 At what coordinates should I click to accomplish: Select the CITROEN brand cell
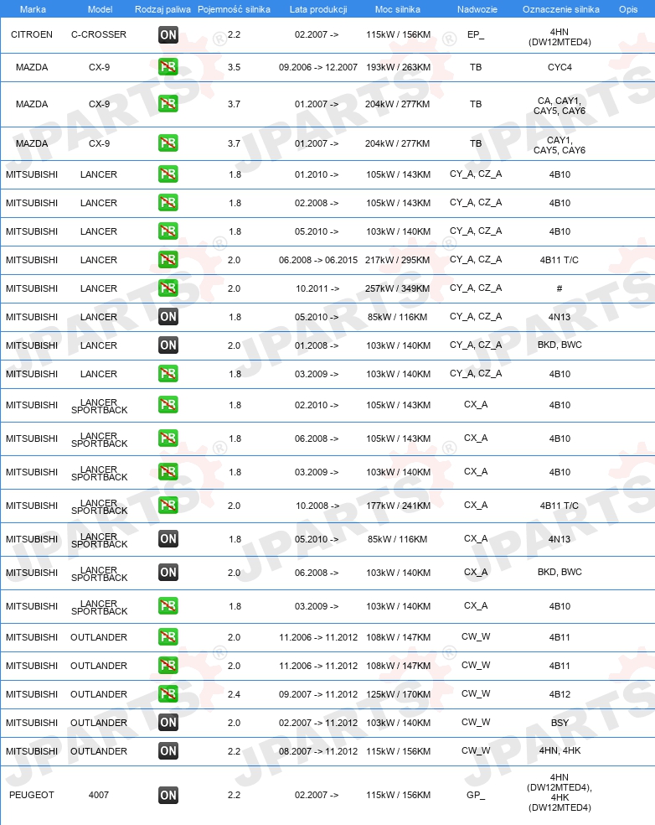click(32, 34)
